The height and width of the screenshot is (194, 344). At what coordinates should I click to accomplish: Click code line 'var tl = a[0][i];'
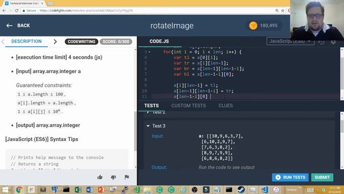pyautogui.click(x=196, y=58)
